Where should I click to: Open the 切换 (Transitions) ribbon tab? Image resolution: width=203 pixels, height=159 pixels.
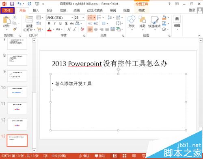(63, 11)
